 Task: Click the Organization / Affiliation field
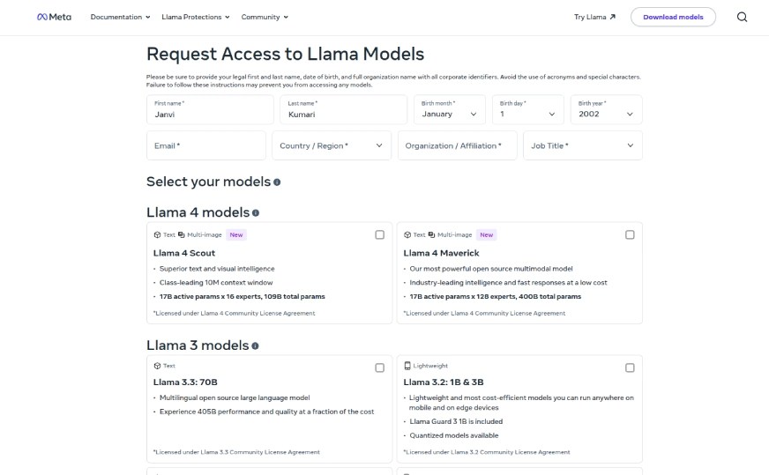[x=457, y=145]
